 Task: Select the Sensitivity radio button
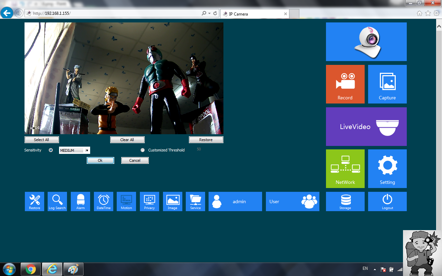coord(51,150)
